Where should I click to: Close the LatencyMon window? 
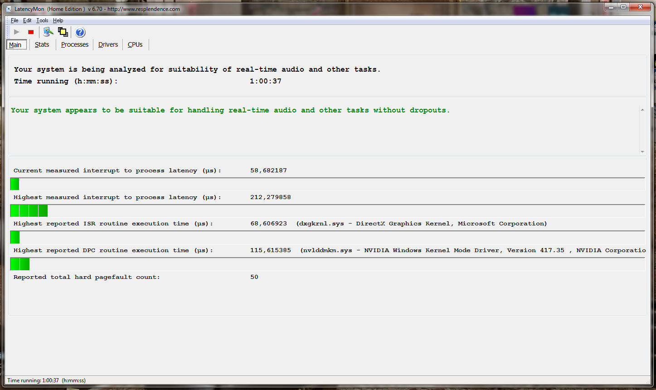(641, 7)
